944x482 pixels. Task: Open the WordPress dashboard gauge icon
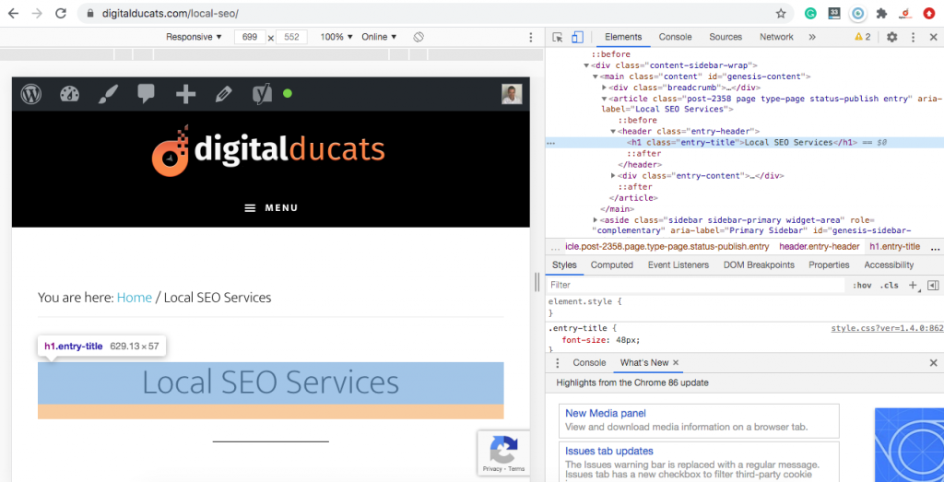[70, 94]
